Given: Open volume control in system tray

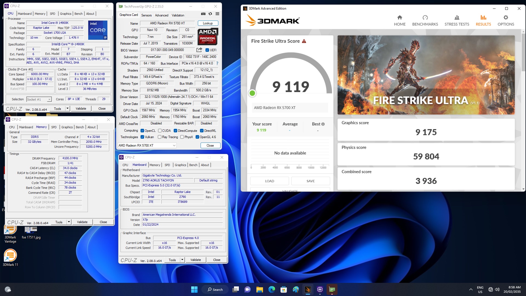Looking at the screenshot, I should pos(497,289).
